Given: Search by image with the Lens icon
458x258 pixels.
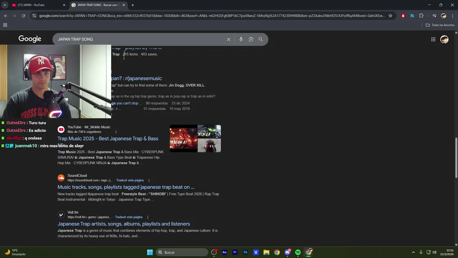Looking at the screenshot, I should (251, 39).
